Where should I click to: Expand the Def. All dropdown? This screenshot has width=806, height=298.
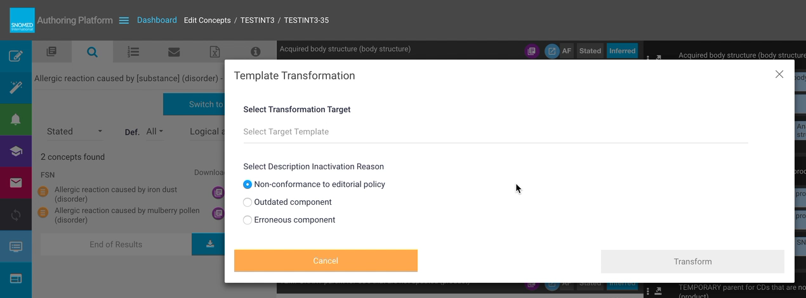point(154,131)
